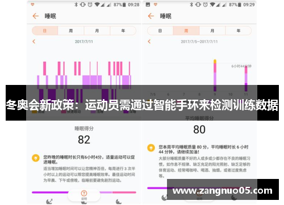Tap the back arrow on the right sleep screen
Screen dimensions: 284x205
151,16
